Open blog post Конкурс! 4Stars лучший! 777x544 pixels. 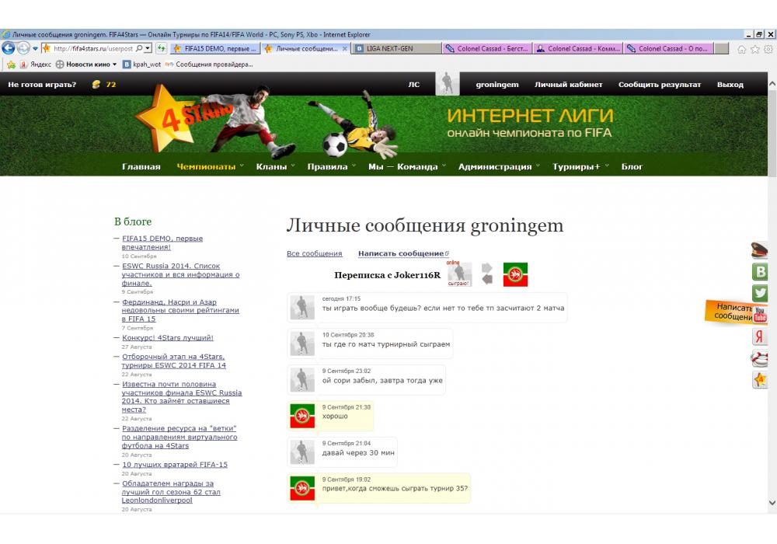(168, 337)
